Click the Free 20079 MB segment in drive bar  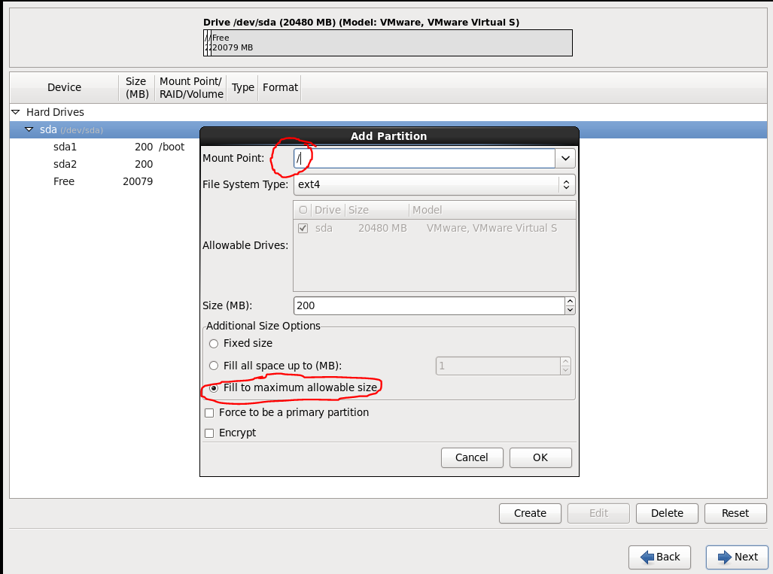click(391, 43)
